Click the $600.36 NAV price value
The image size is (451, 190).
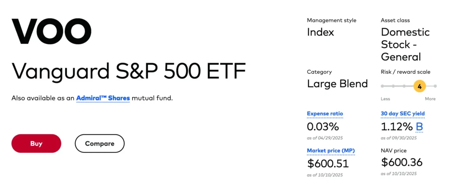click(402, 162)
